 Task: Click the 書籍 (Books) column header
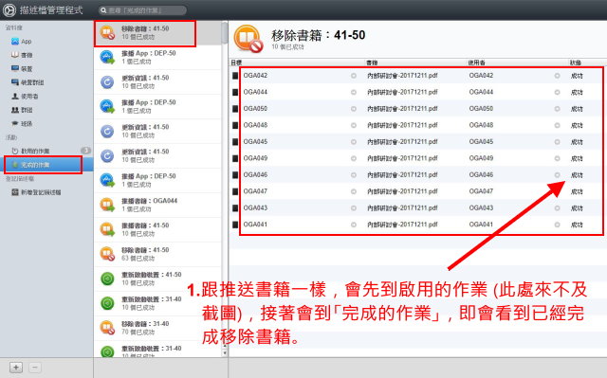[372, 63]
